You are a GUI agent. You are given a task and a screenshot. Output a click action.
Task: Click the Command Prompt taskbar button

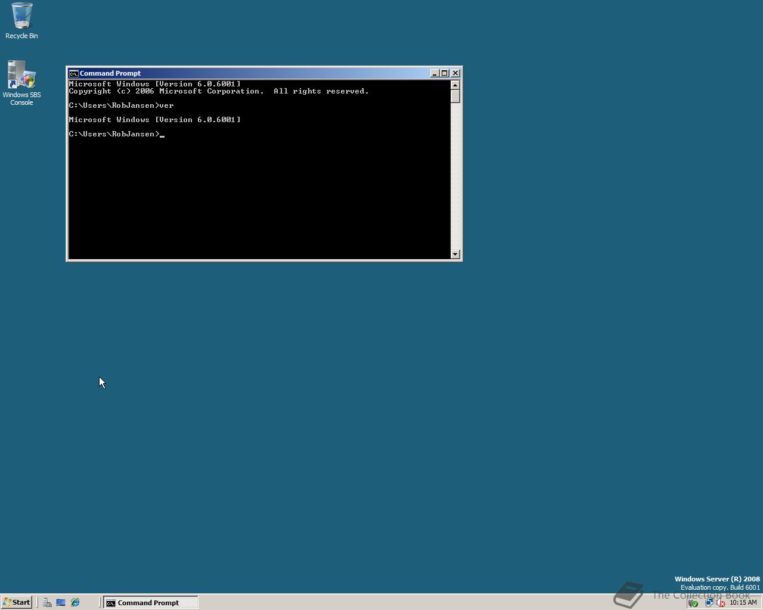tap(150, 602)
